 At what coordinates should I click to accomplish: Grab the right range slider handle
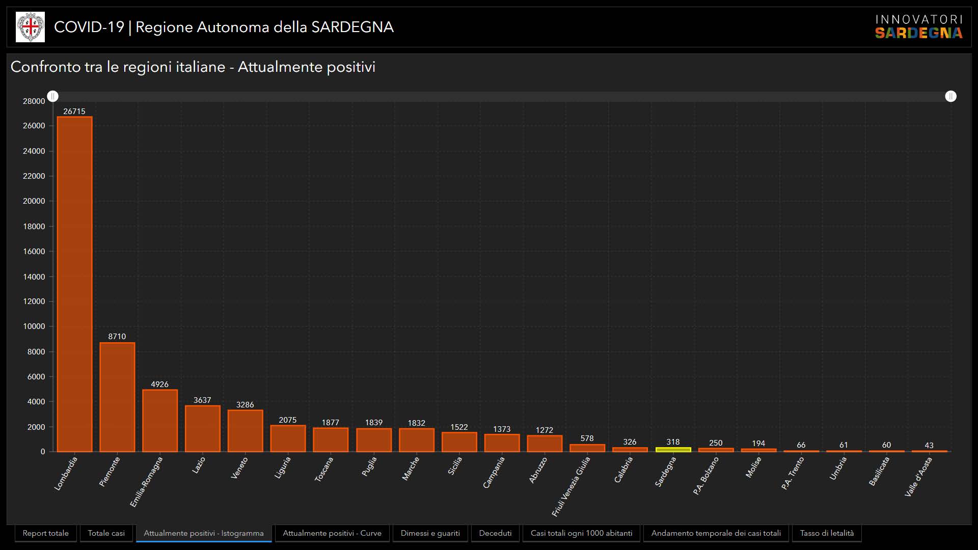[950, 96]
